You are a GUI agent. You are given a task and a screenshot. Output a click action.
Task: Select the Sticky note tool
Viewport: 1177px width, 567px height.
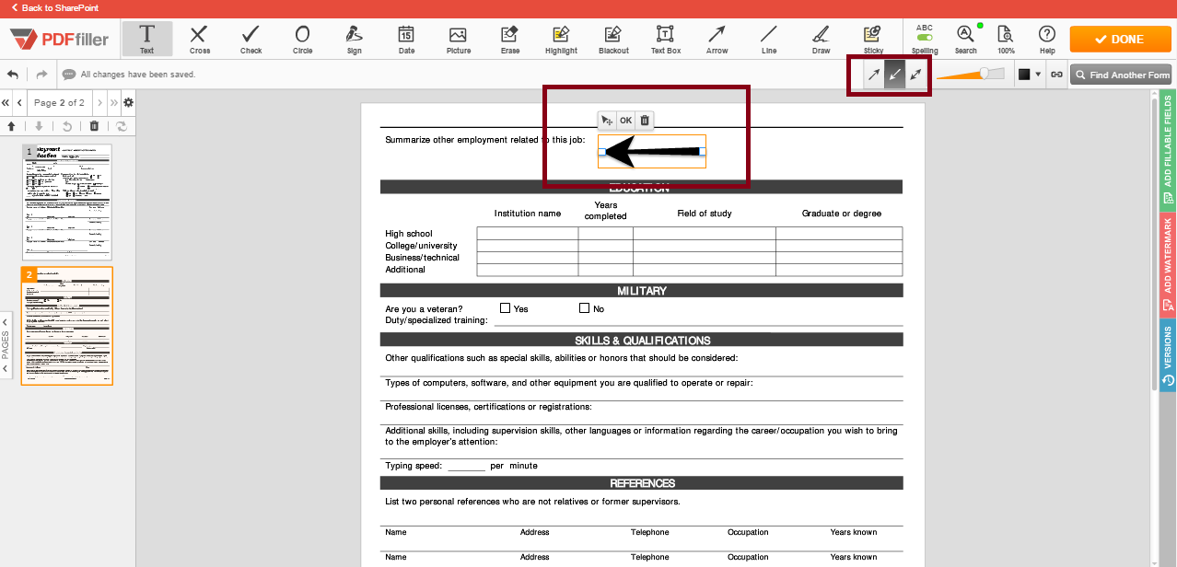coord(872,39)
